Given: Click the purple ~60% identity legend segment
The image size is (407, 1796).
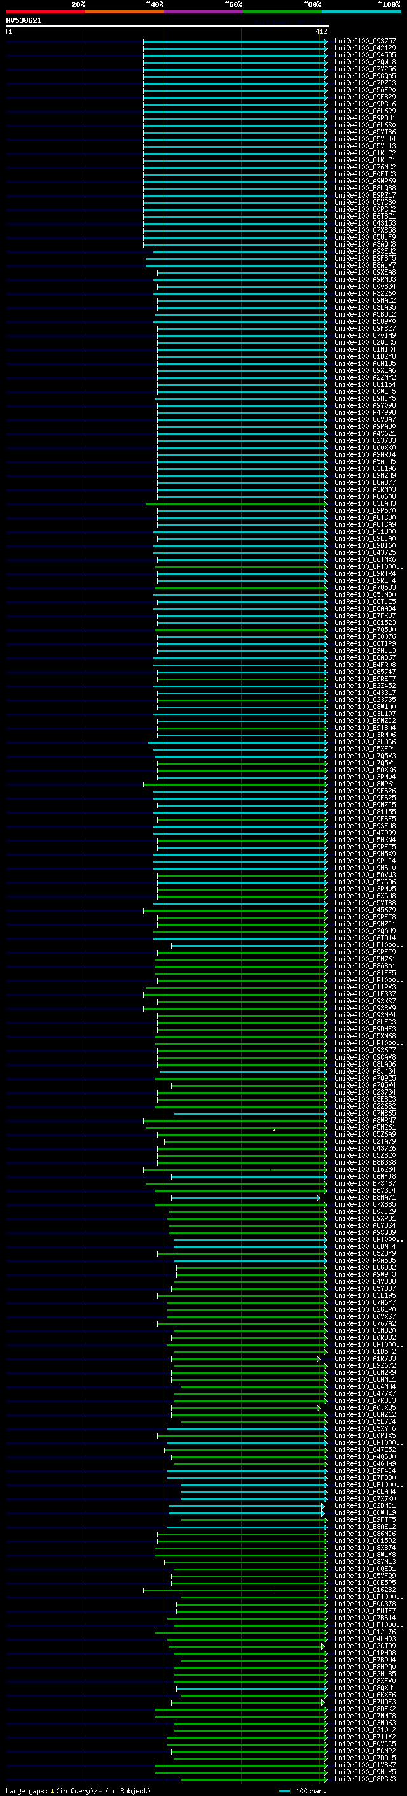Looking at the screenshot, I should (203, 11).
